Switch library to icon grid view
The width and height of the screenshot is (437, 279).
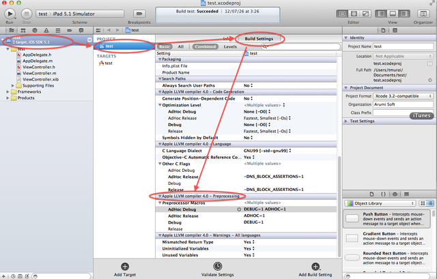[423, 203]
